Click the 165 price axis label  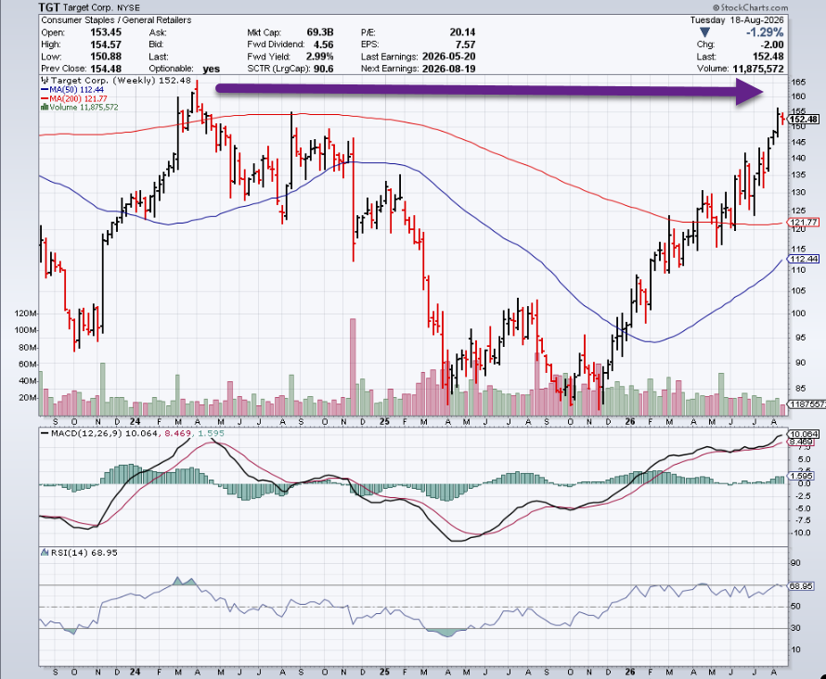pos(798,83)
